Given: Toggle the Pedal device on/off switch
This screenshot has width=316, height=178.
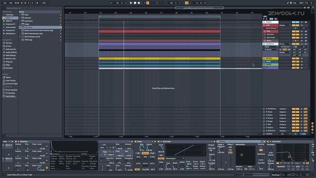Looking at the screenshot, I should (x=135, y=141).
